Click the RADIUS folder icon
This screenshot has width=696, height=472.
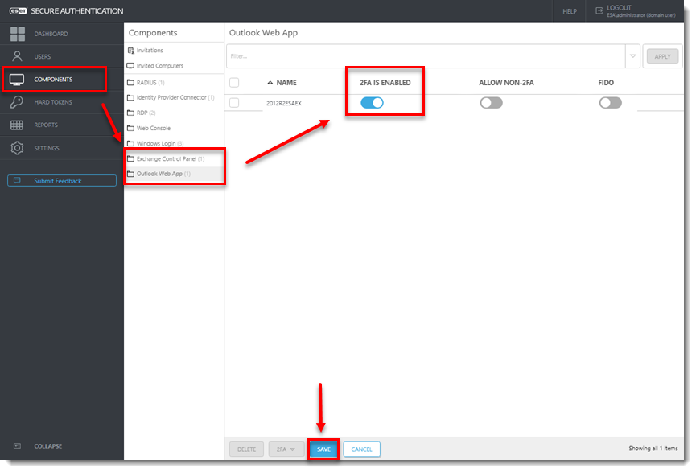[x=130, y=83]
